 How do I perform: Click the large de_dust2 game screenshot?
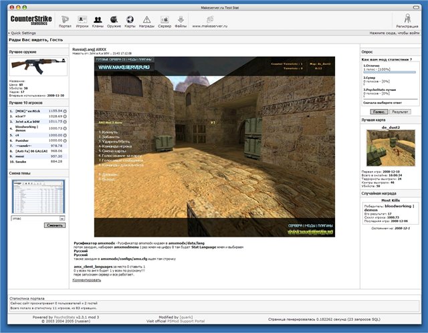pyautogui.click(x=215, y=146)
